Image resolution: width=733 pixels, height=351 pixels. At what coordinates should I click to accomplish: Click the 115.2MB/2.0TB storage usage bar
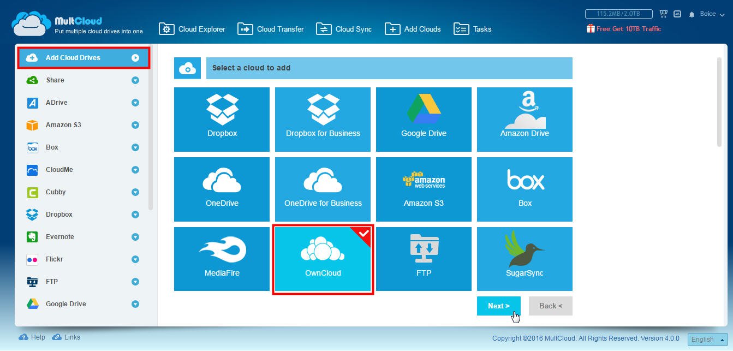pyautogui.click(x=619, y=14)
